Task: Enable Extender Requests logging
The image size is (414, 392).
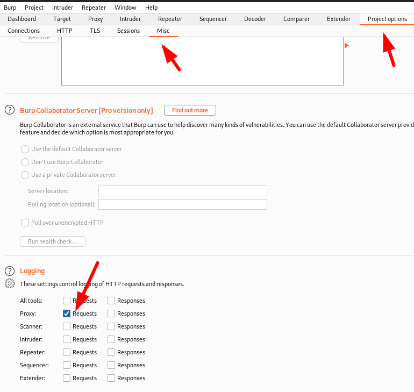Action: coord(67,378)
